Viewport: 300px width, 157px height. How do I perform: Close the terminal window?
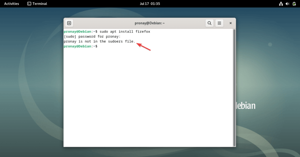click(231, 23)
